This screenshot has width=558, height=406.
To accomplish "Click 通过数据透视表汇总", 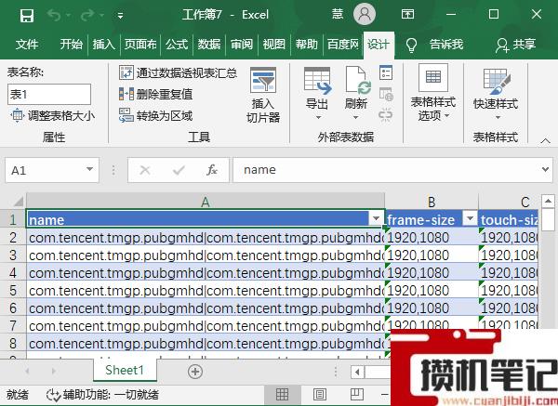I will pyautogui.click(x=178, y=72).
